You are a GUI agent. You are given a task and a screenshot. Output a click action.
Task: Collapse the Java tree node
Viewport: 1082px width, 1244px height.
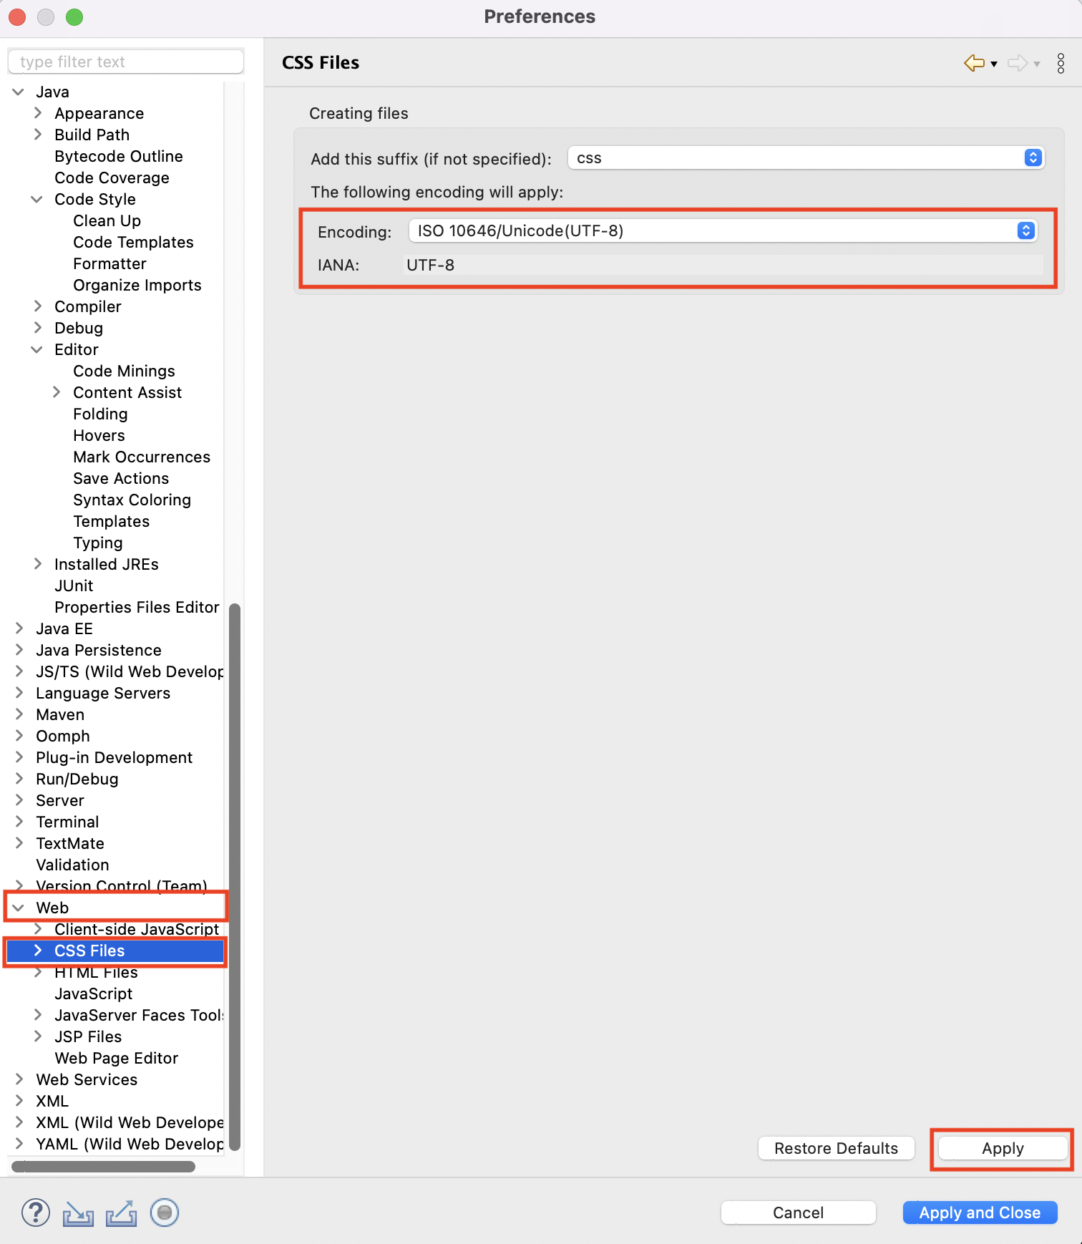[x=19, y=92]
